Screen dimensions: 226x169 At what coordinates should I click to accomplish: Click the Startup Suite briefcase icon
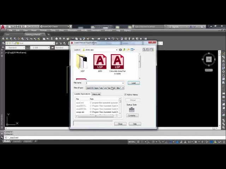(131, 109)
